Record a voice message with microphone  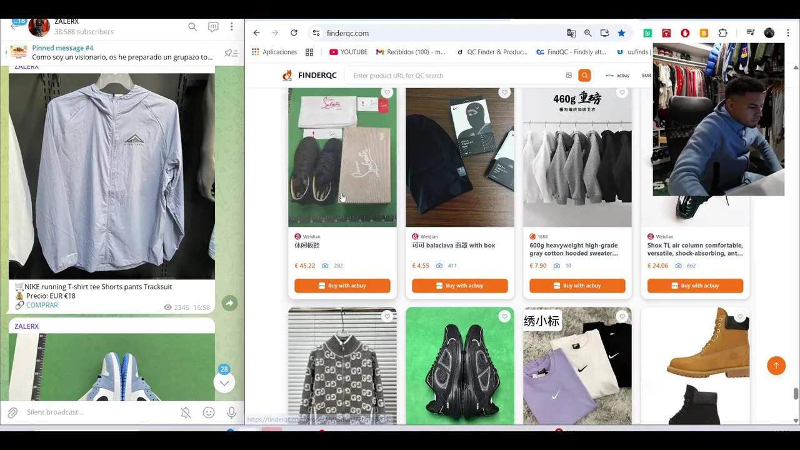231,412
